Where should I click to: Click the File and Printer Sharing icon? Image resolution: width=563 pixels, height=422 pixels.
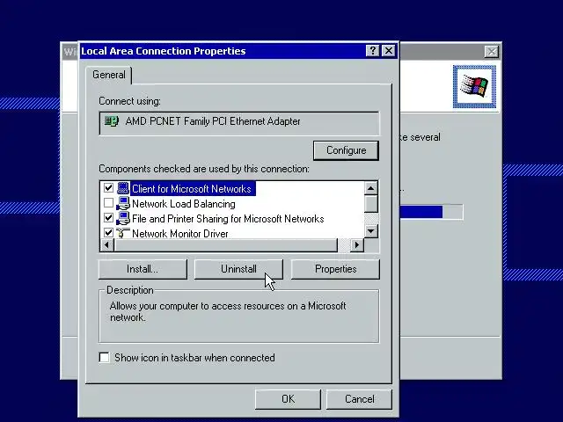pos(123,218)
